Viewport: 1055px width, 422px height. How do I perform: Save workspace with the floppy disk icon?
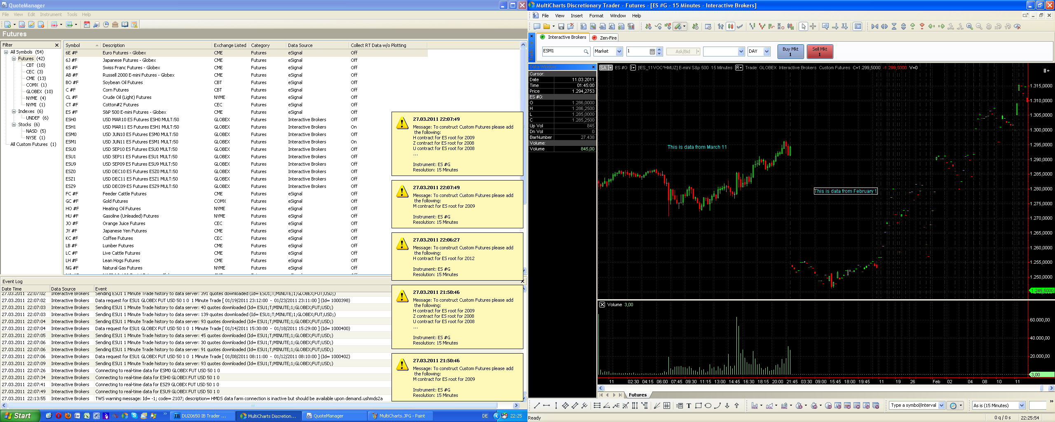pyautogui.click(x=561, y=26)
